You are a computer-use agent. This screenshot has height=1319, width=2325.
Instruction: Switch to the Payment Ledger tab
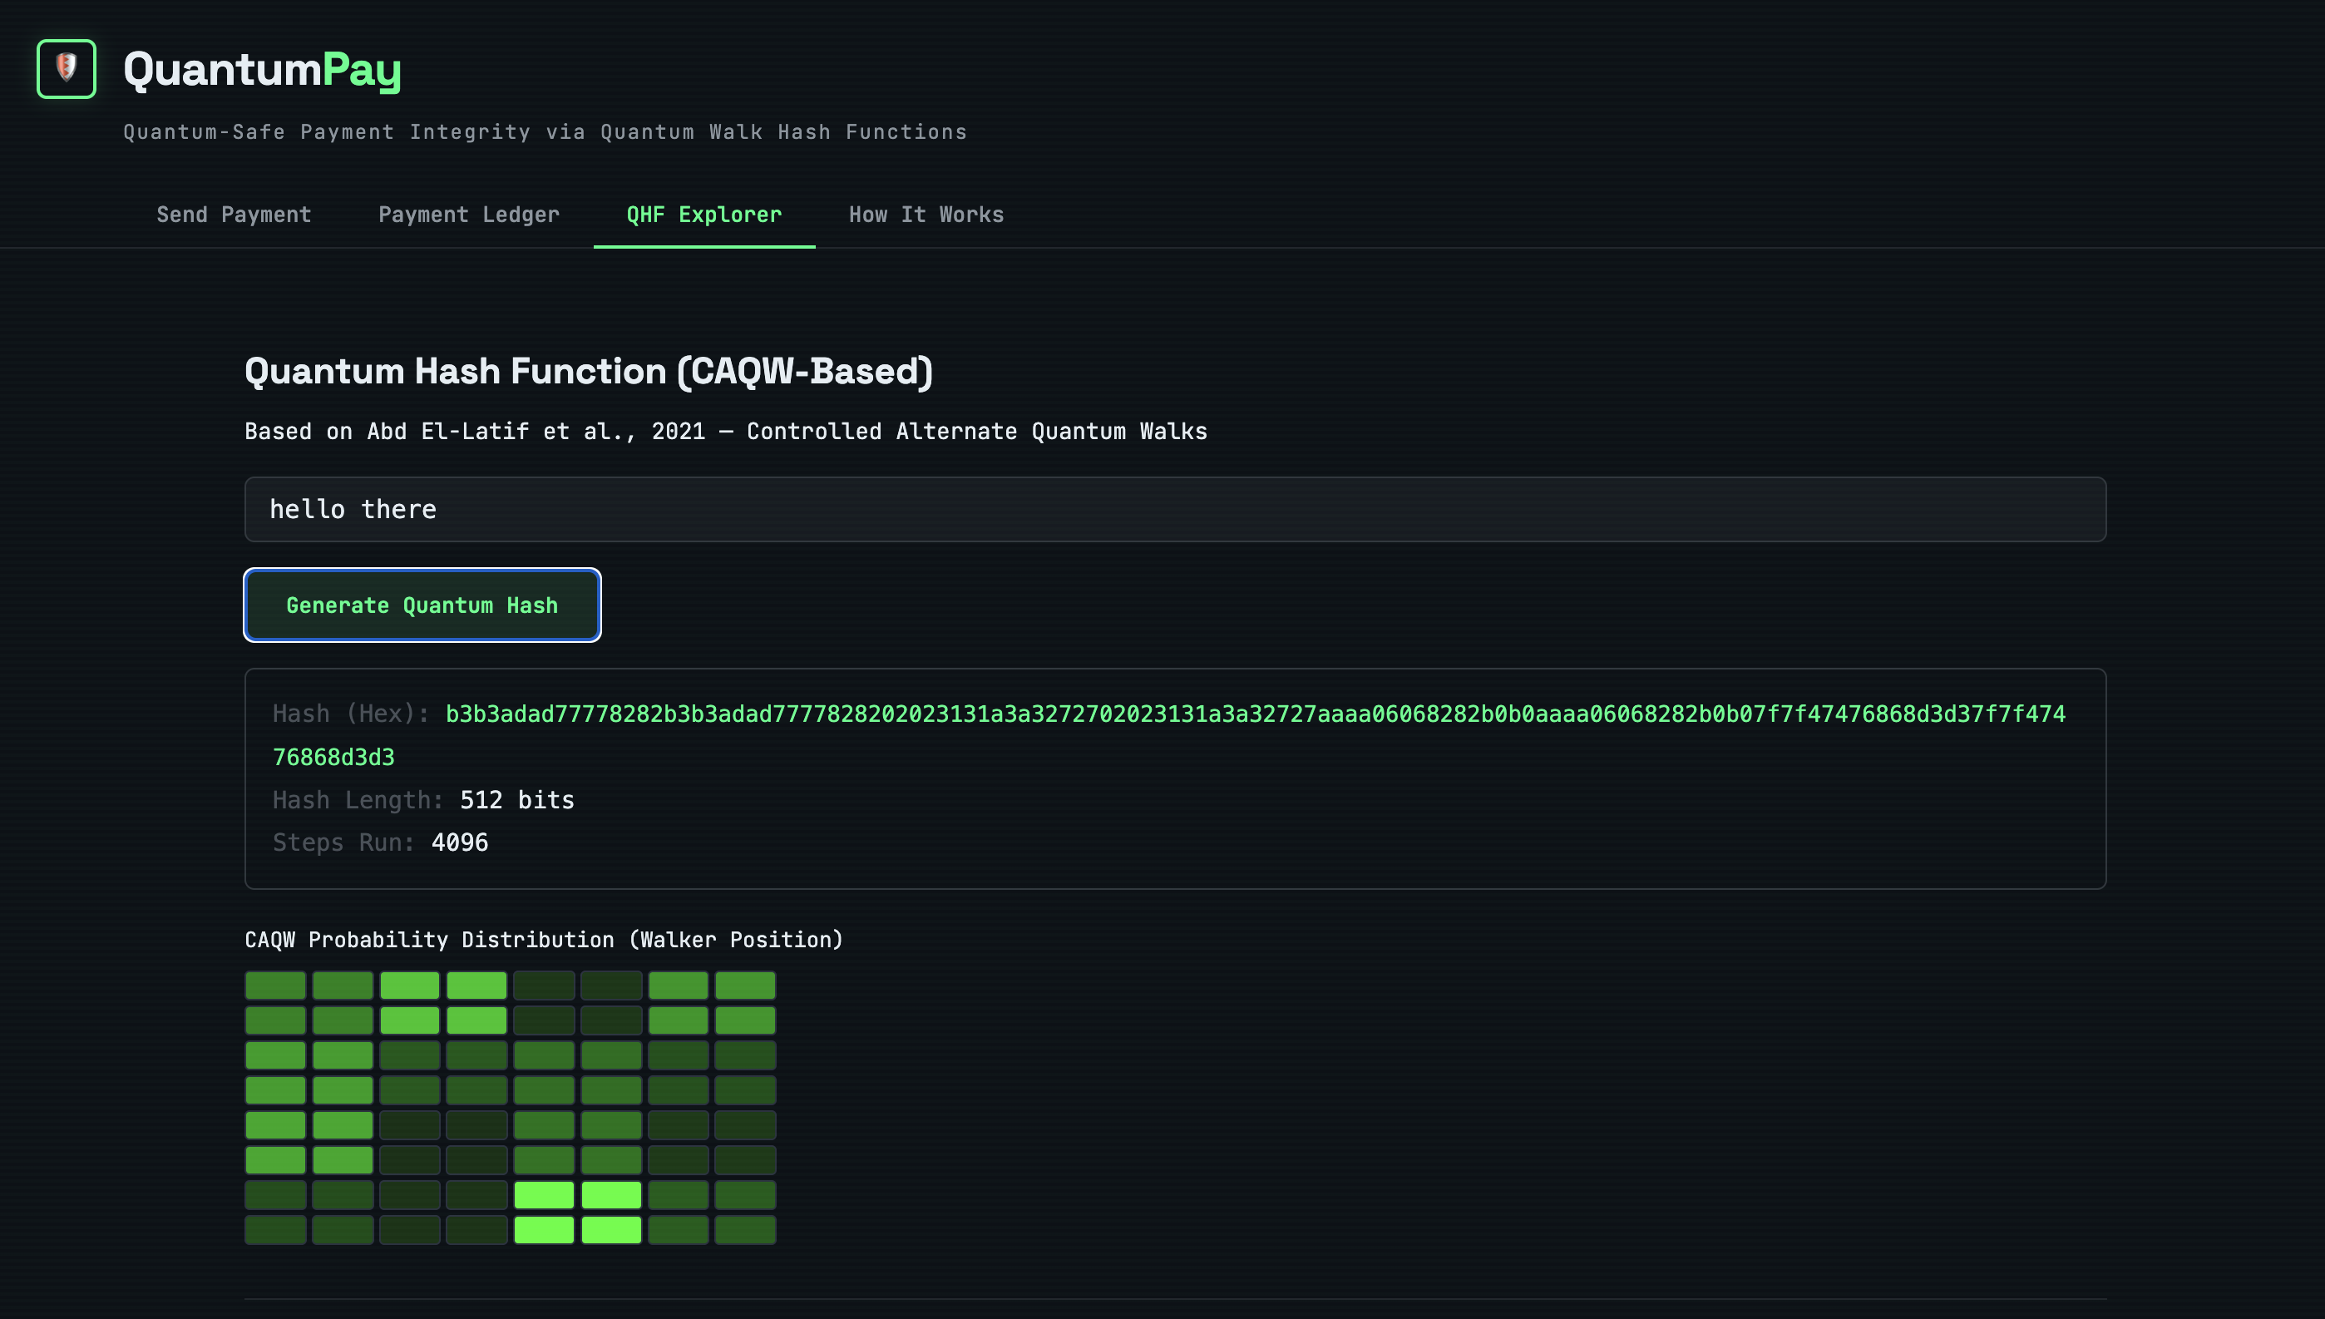point(468,215)
